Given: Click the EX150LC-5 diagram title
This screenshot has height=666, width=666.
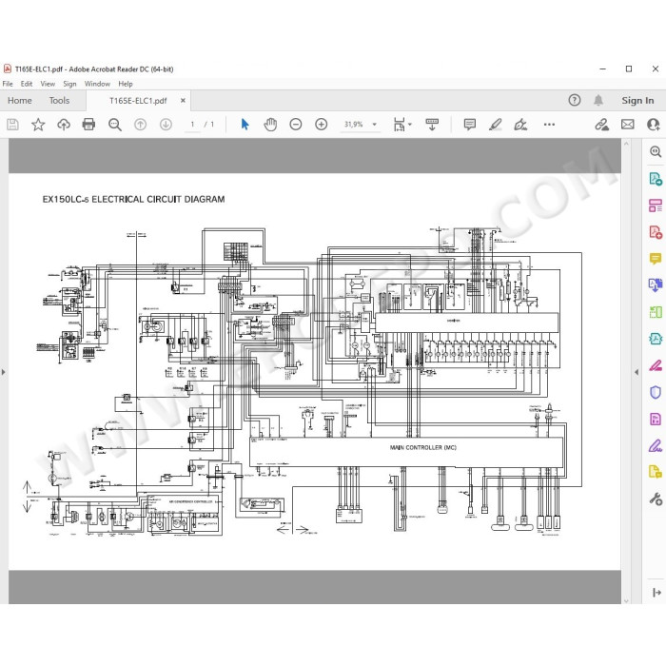Looking at the screenshot, I should (133, 199).
